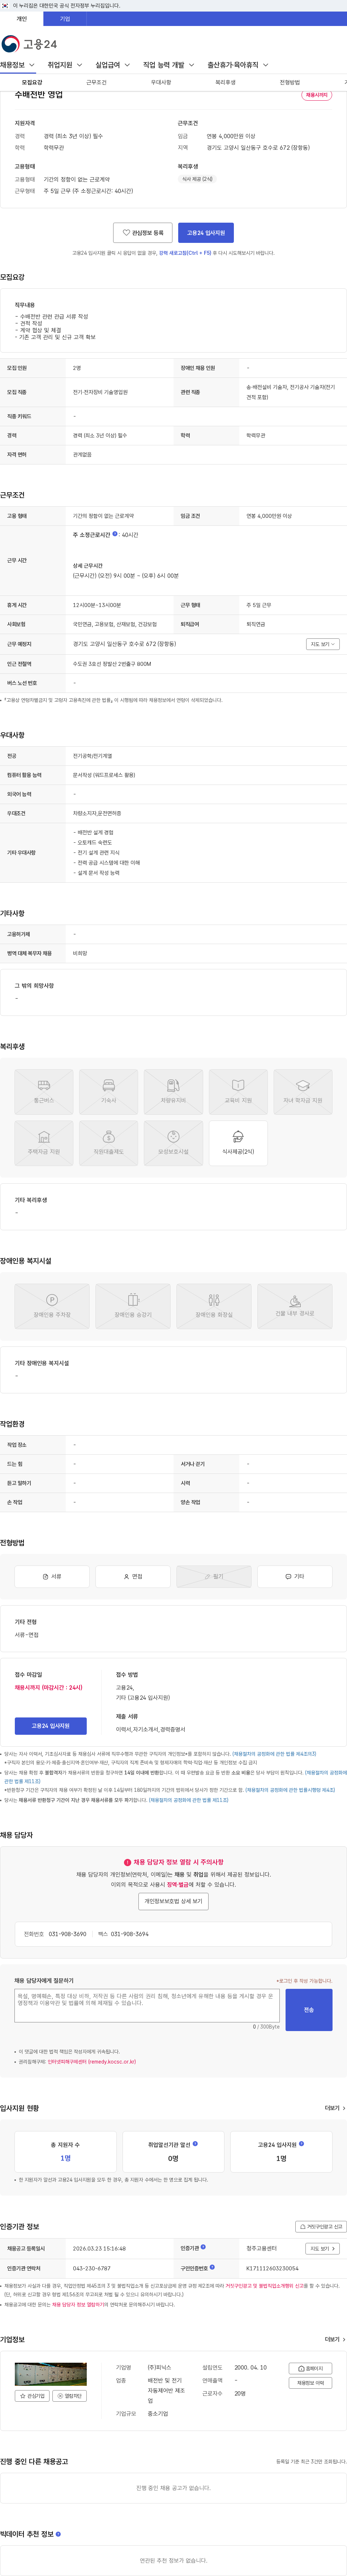The height and width of the screenshot is (2576, 347).
Task: Click the 거짓구인광고 신고 button
Action: 321,2227
